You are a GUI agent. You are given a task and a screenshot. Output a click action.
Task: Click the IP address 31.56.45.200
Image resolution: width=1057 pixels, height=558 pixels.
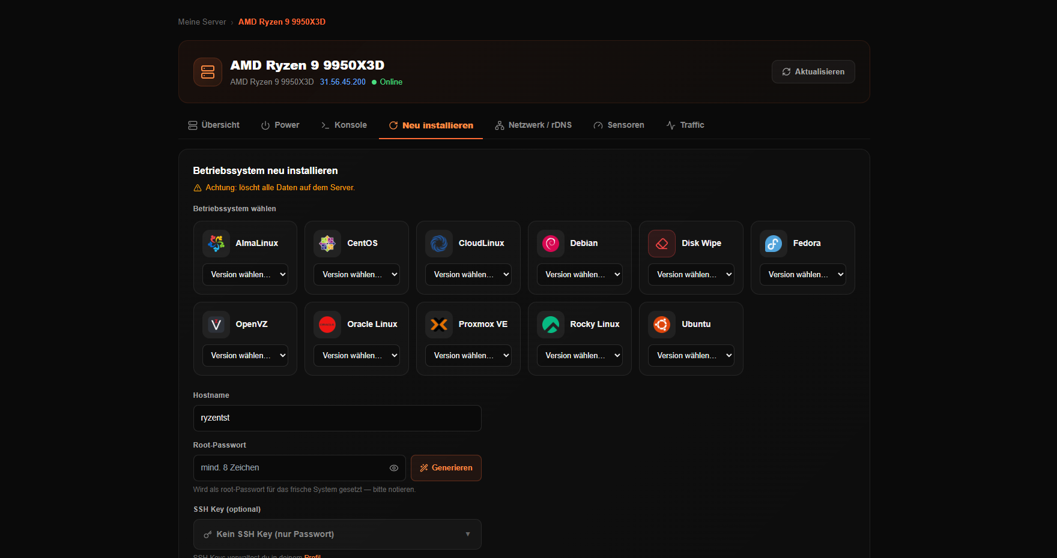342,82
